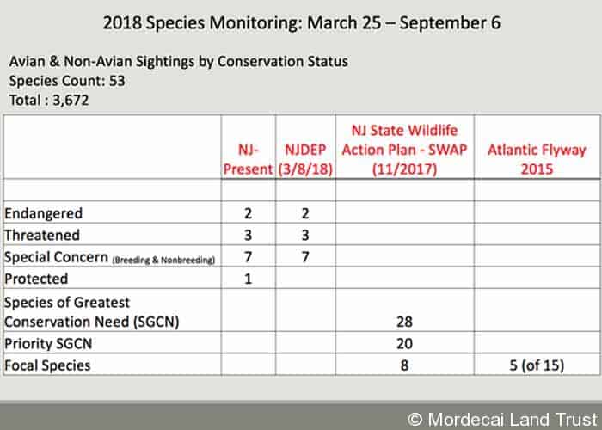Click the SGCN value cell showing 28
The width and height of the screenshot is (602, 430).
[x=404, y=322]
